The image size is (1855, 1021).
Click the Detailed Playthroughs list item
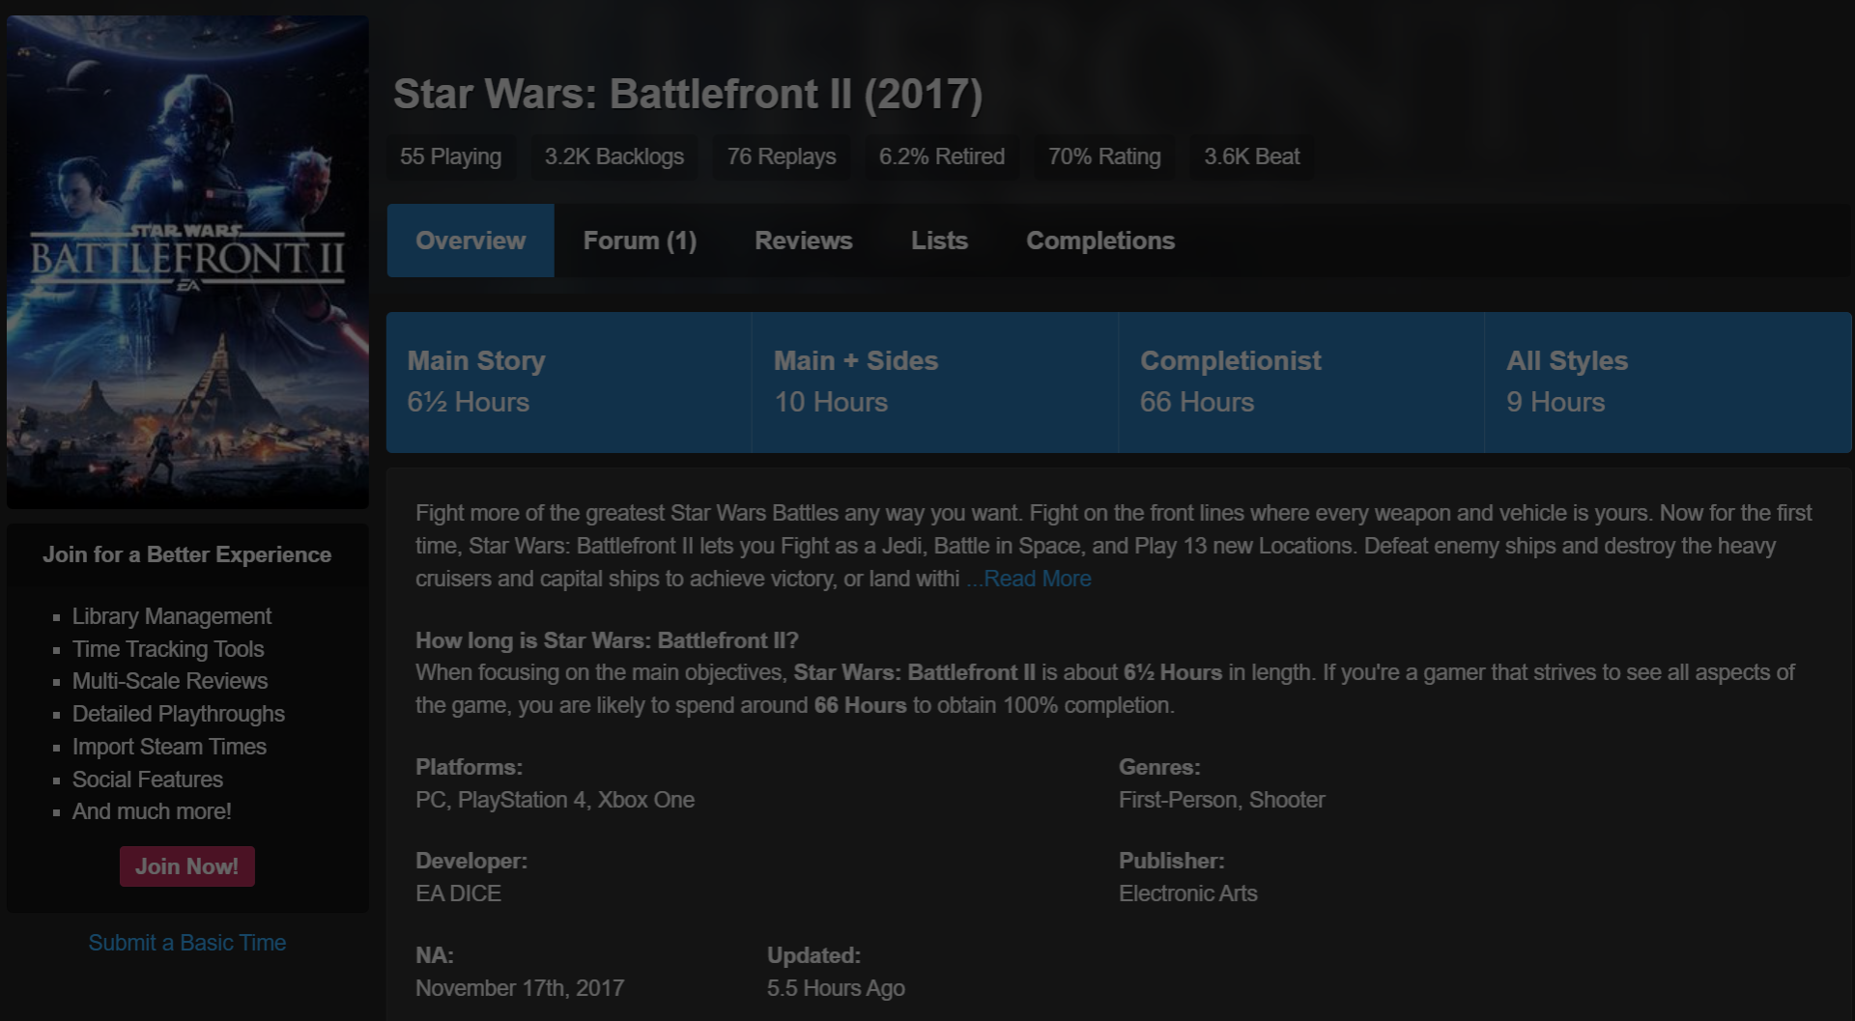pos(179,714)
